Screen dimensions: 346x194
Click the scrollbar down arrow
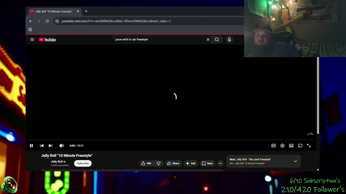tap(318, 170)
